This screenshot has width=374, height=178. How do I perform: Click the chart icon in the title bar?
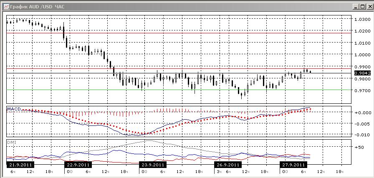6,7
